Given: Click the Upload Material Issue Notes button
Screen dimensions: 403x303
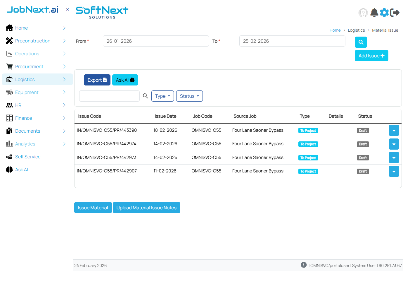Looking at the screenshot, I should click(146, 208).
